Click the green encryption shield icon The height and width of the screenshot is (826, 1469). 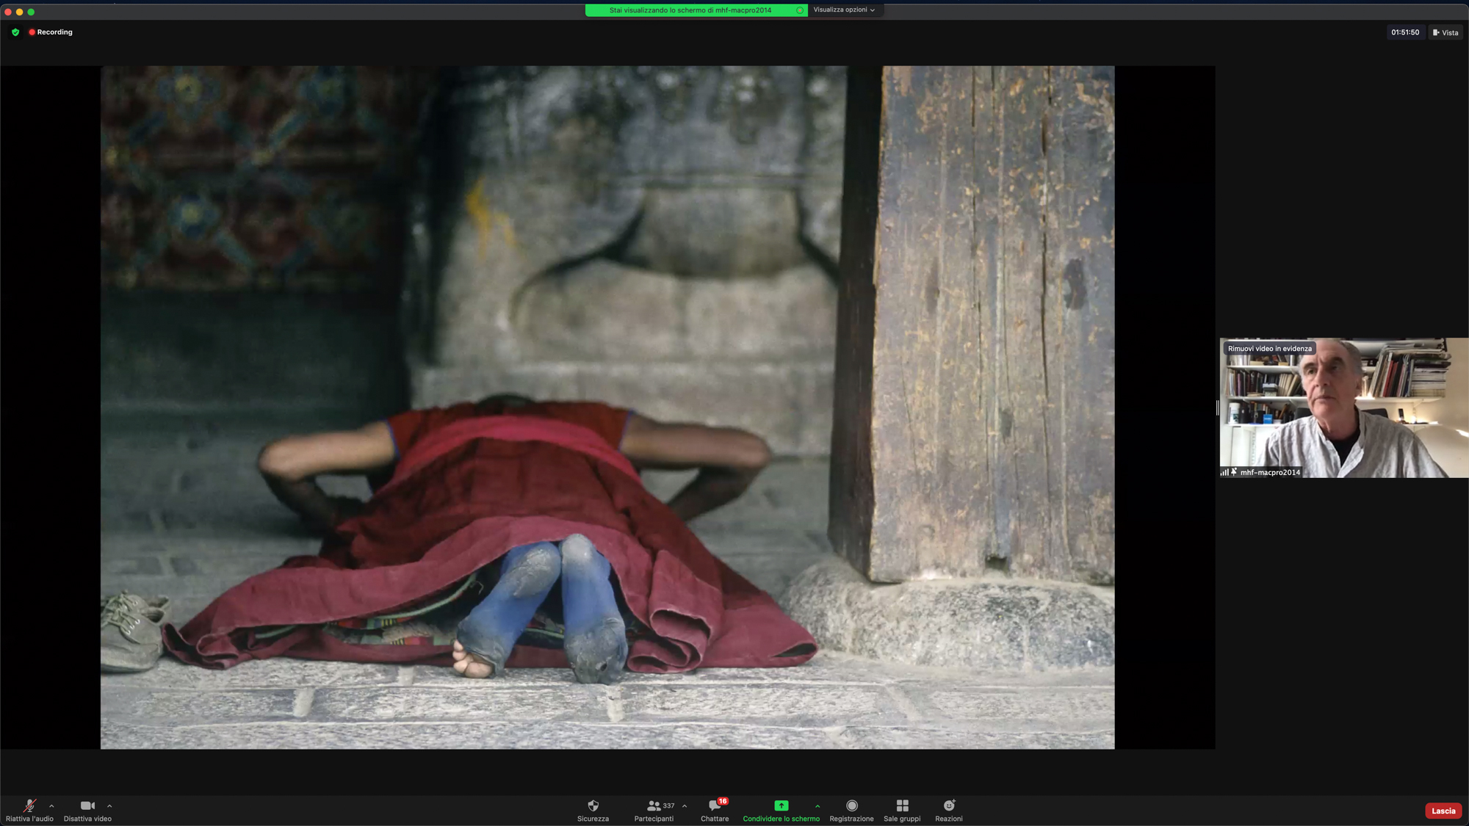tap(15, 32)
